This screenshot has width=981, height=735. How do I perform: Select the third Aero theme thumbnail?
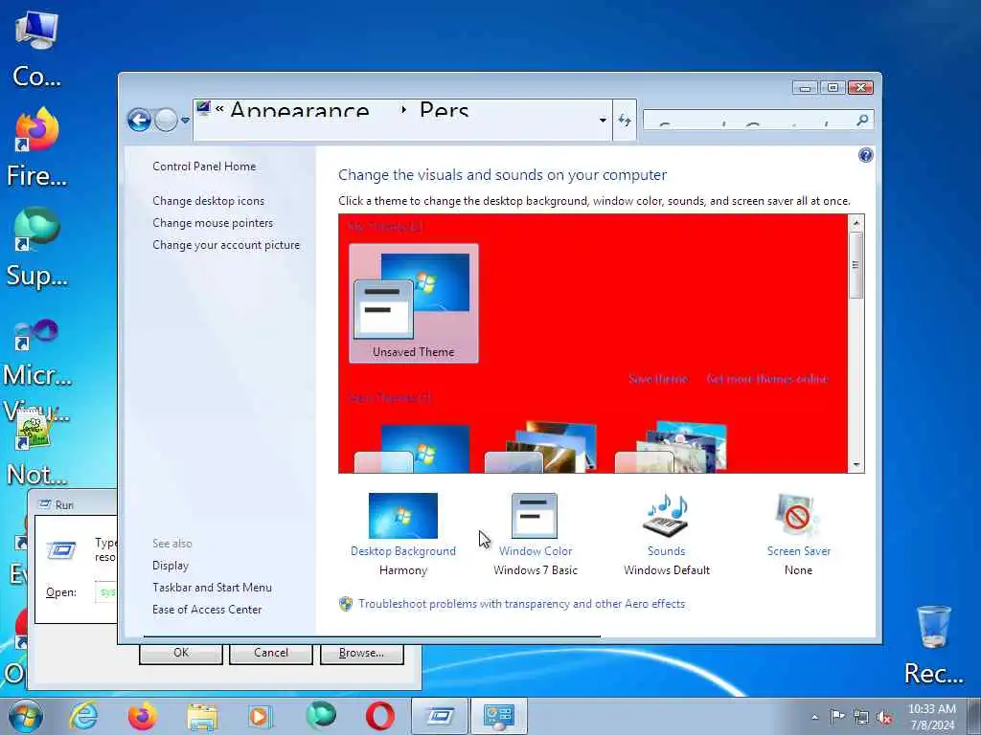pos(672,448)
